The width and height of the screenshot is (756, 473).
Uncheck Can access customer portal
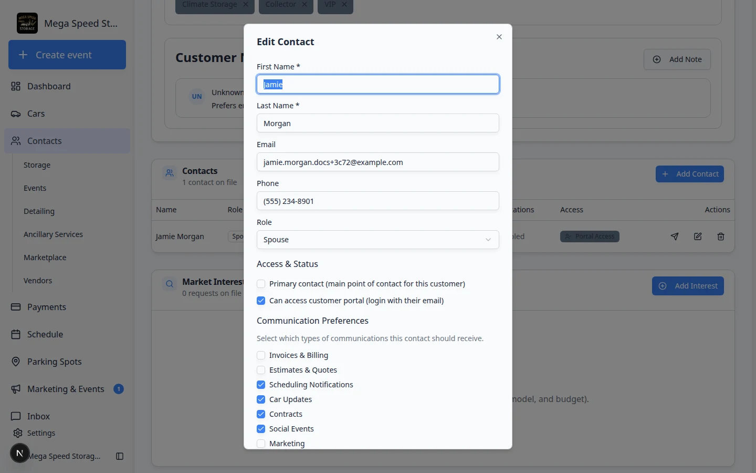point(261,301)
